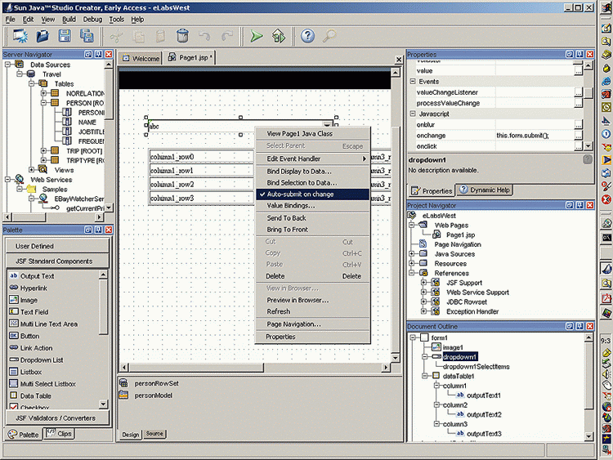
Task: Open the Debug menu
Action: (92, 19)
